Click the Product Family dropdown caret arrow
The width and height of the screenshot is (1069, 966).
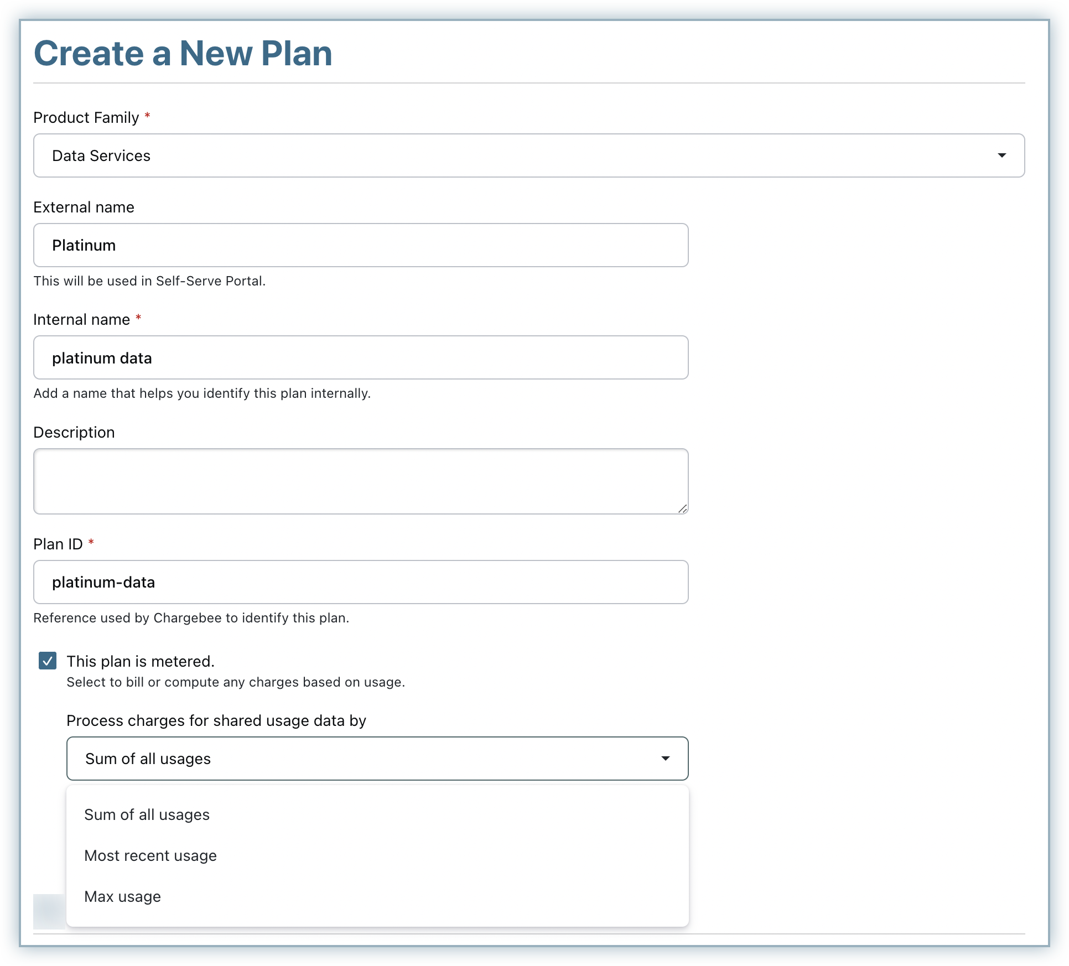coord(1001,155)
